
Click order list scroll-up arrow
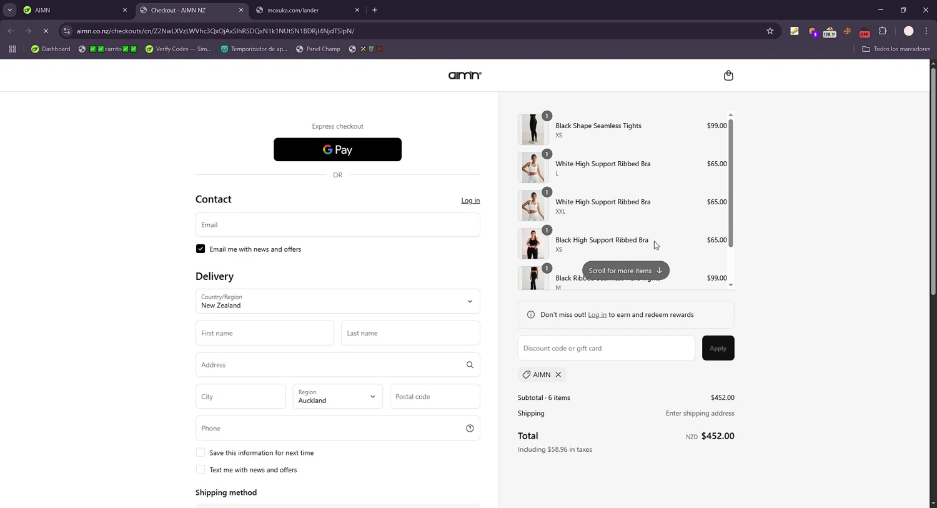731,115
